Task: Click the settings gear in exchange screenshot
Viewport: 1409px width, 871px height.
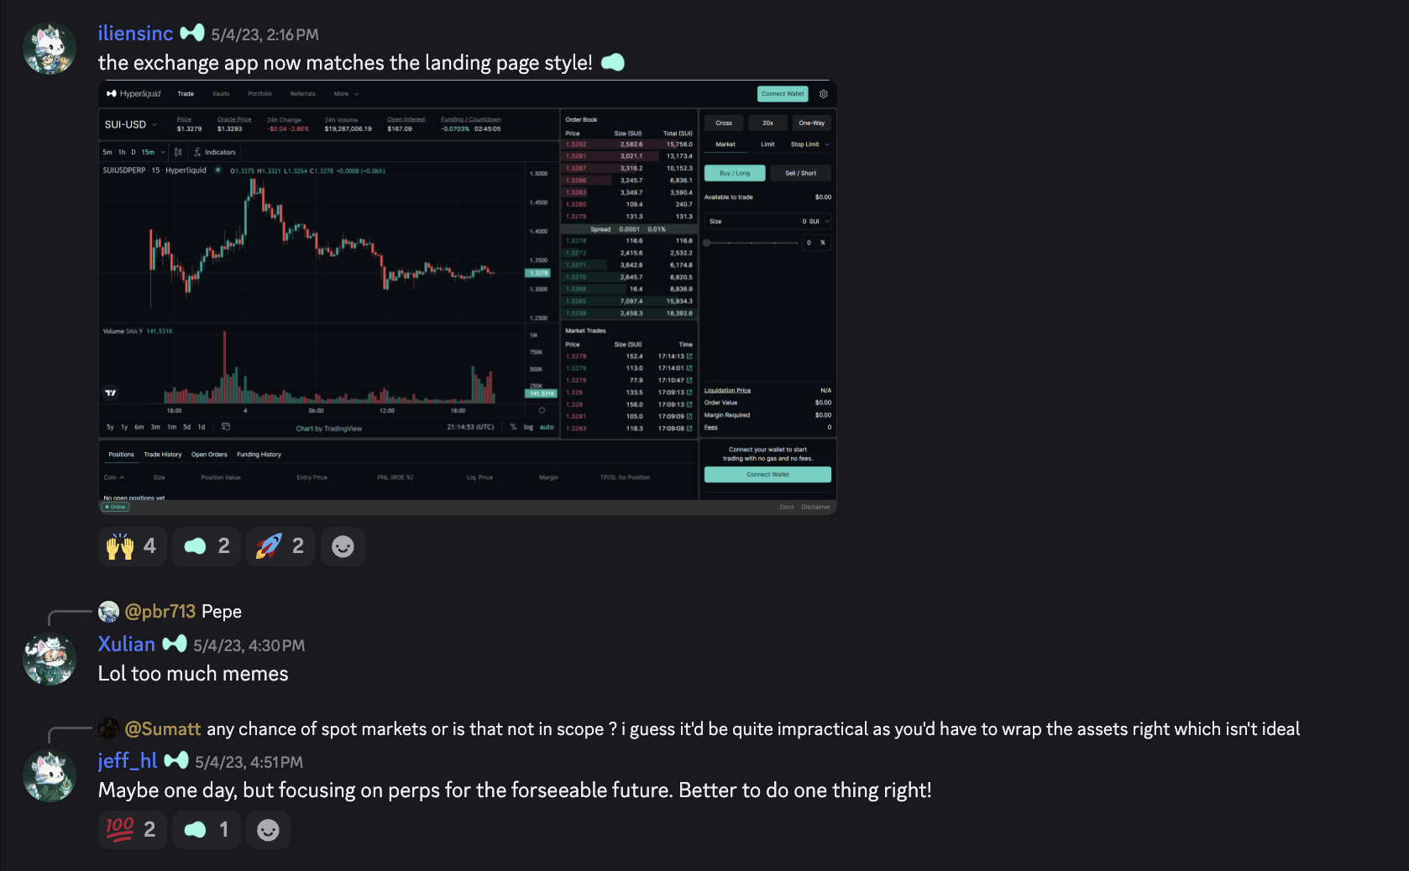Action: 824,94
